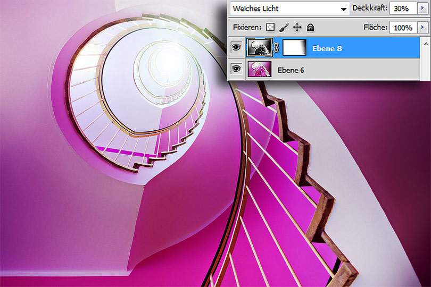Select the Ebene 8 layer thumbnail
This screenshot has width=431, height=287.
point(260,48)
